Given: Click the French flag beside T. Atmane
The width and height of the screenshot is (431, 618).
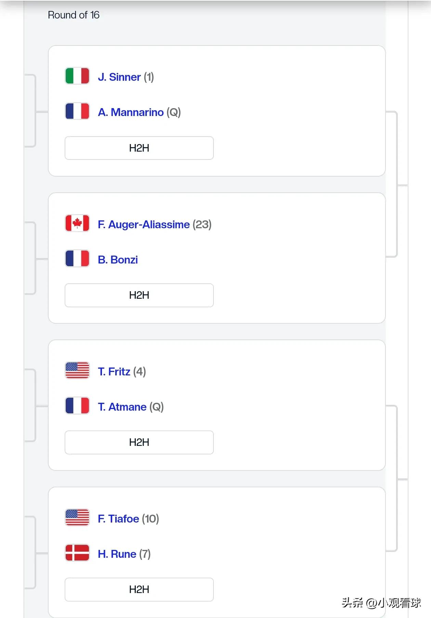Looking at the screenshot, I should click(x=77, y=406).
